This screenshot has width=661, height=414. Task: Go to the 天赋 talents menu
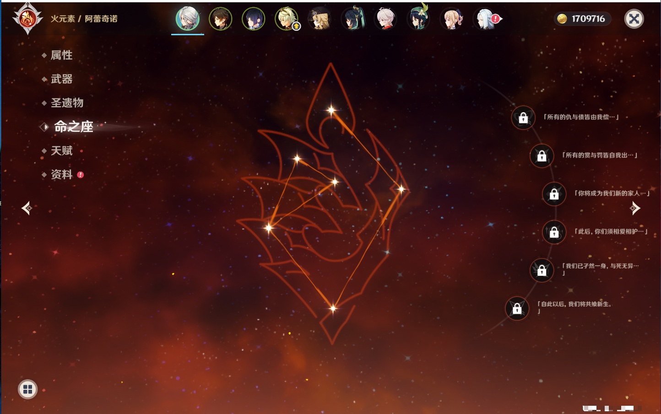[61, 151]
